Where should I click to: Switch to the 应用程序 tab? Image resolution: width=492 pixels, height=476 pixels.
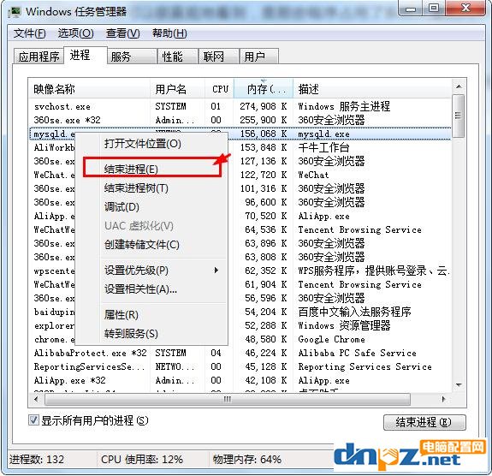[39, 57]
